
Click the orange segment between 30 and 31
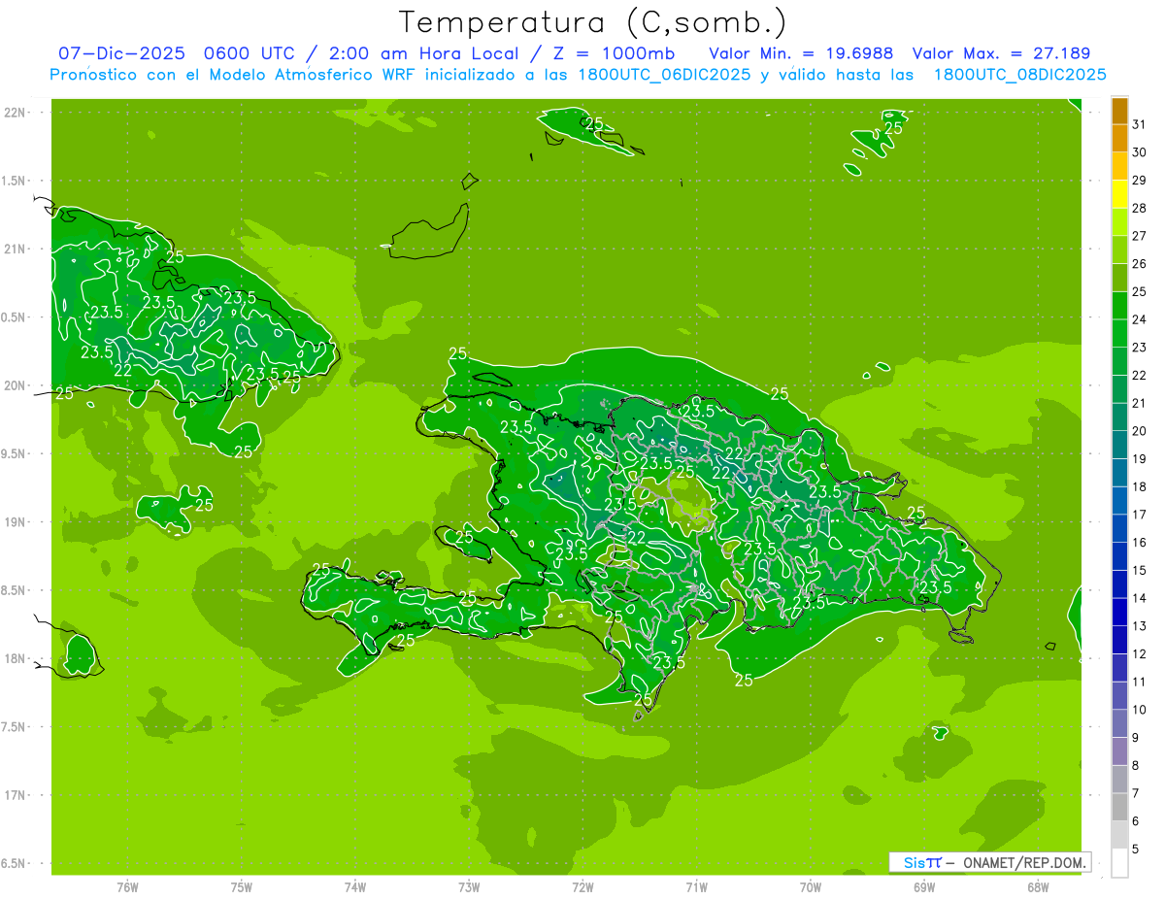(1119, 138)
